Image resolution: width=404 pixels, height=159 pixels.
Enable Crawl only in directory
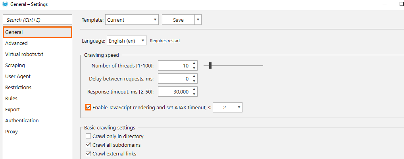pos(88,136)
